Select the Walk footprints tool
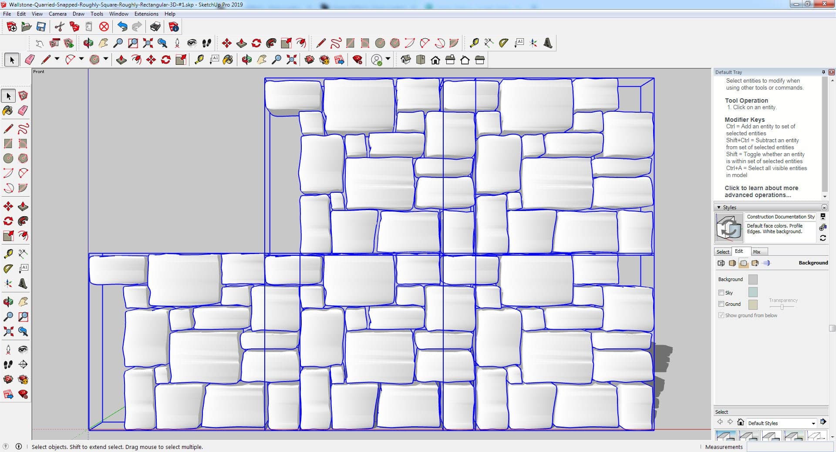836x452 pixels. (x=207, y=43)
